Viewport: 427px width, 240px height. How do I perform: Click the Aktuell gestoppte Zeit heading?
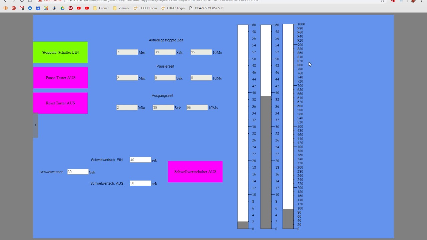coord(166,40)
